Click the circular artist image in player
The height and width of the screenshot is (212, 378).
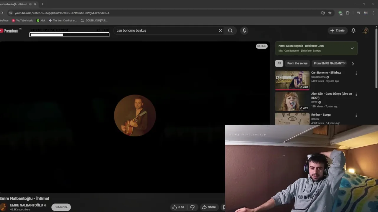tap(135, 115)
